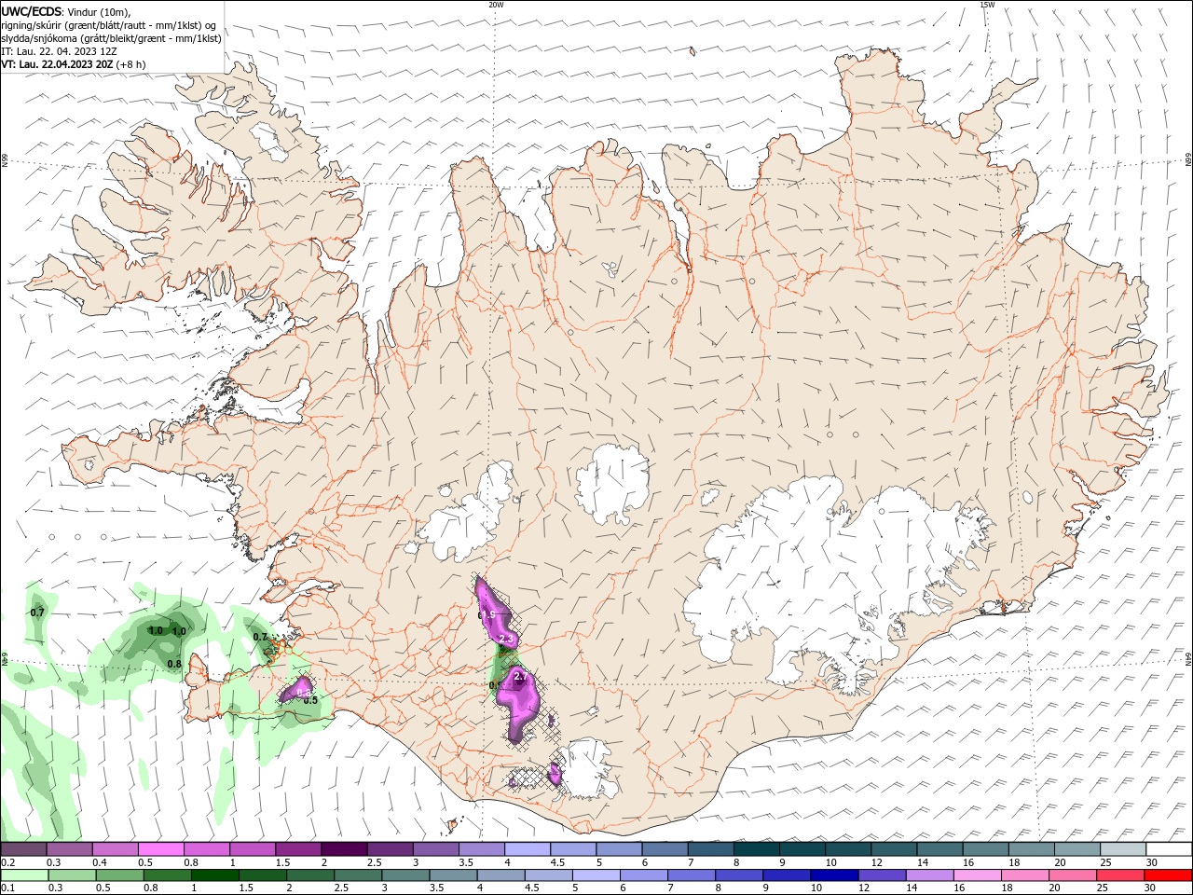Click the dark green 1–1.5 rain legend swatch
This screenshot has width=1193, height=895.
214,875
